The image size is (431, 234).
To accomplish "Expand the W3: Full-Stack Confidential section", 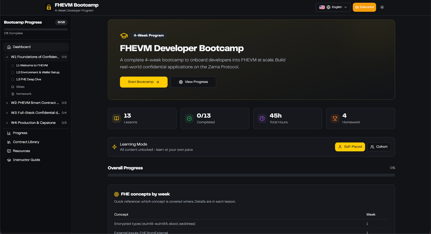I will click(36, 113).
